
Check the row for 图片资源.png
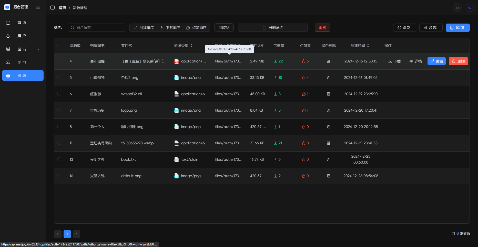[59, 126]
